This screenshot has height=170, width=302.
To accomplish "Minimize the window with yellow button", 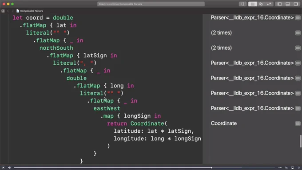I will (8, 4).
